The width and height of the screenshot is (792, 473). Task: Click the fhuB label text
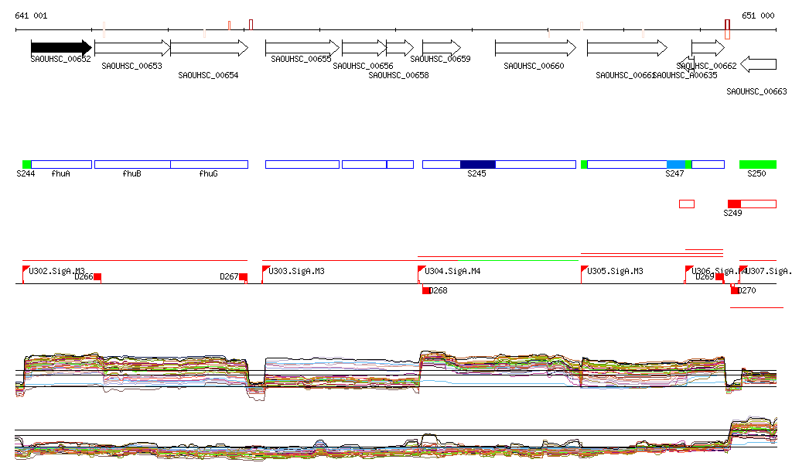pos(131,174)
